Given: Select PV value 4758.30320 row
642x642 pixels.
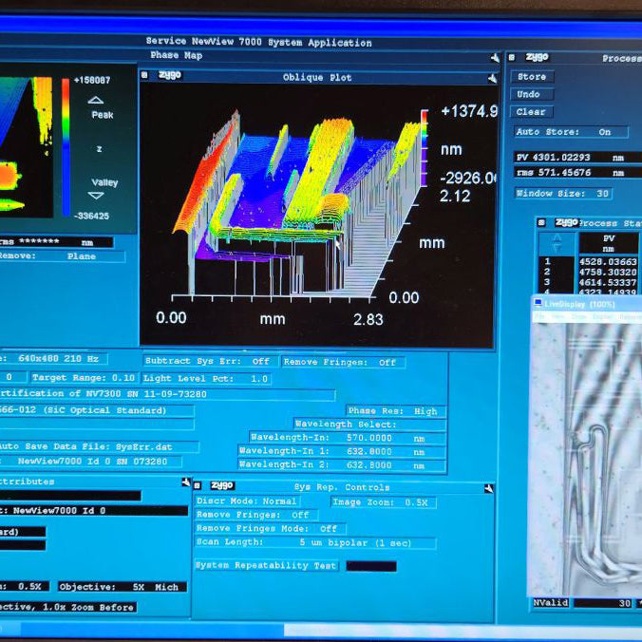Looking at the screenshot, I should pos(608,272).
